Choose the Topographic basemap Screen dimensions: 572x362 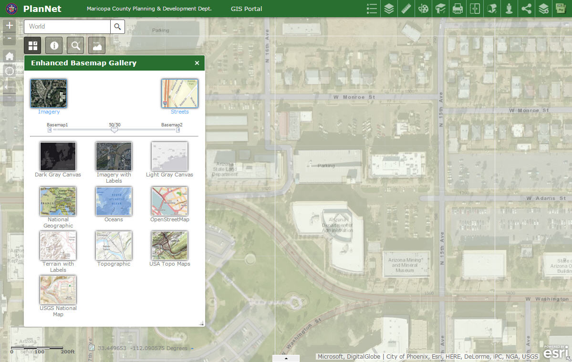pos(114,246)
